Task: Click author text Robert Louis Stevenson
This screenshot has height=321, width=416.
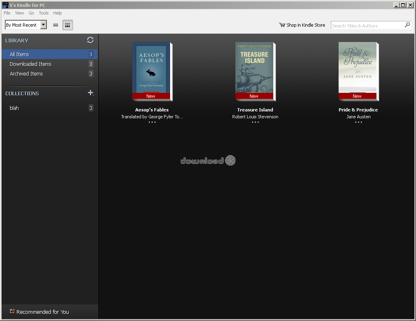Action: coord(255,117)
